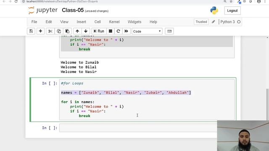269x151 pixels.
Task: Open browser zoom magnifier icon
Action: tap(225, 1)
